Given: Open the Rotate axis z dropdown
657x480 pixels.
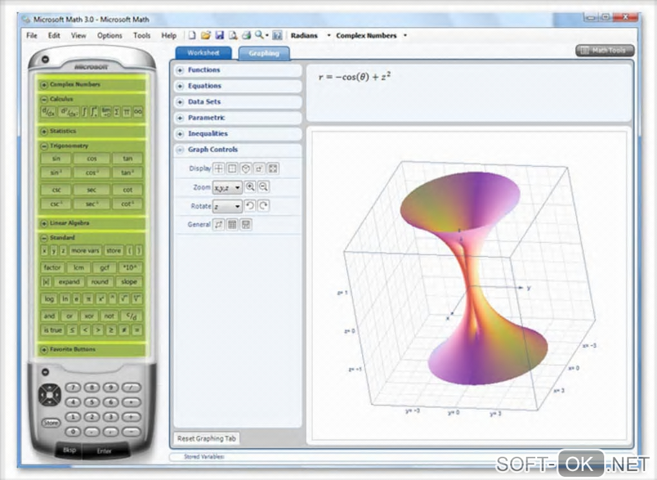Looking at the screenshot, I should pos(227,206).
